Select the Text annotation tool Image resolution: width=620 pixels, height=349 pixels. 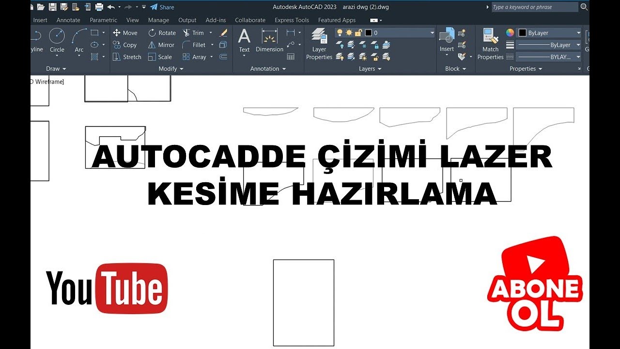click(x=244, y=41)
